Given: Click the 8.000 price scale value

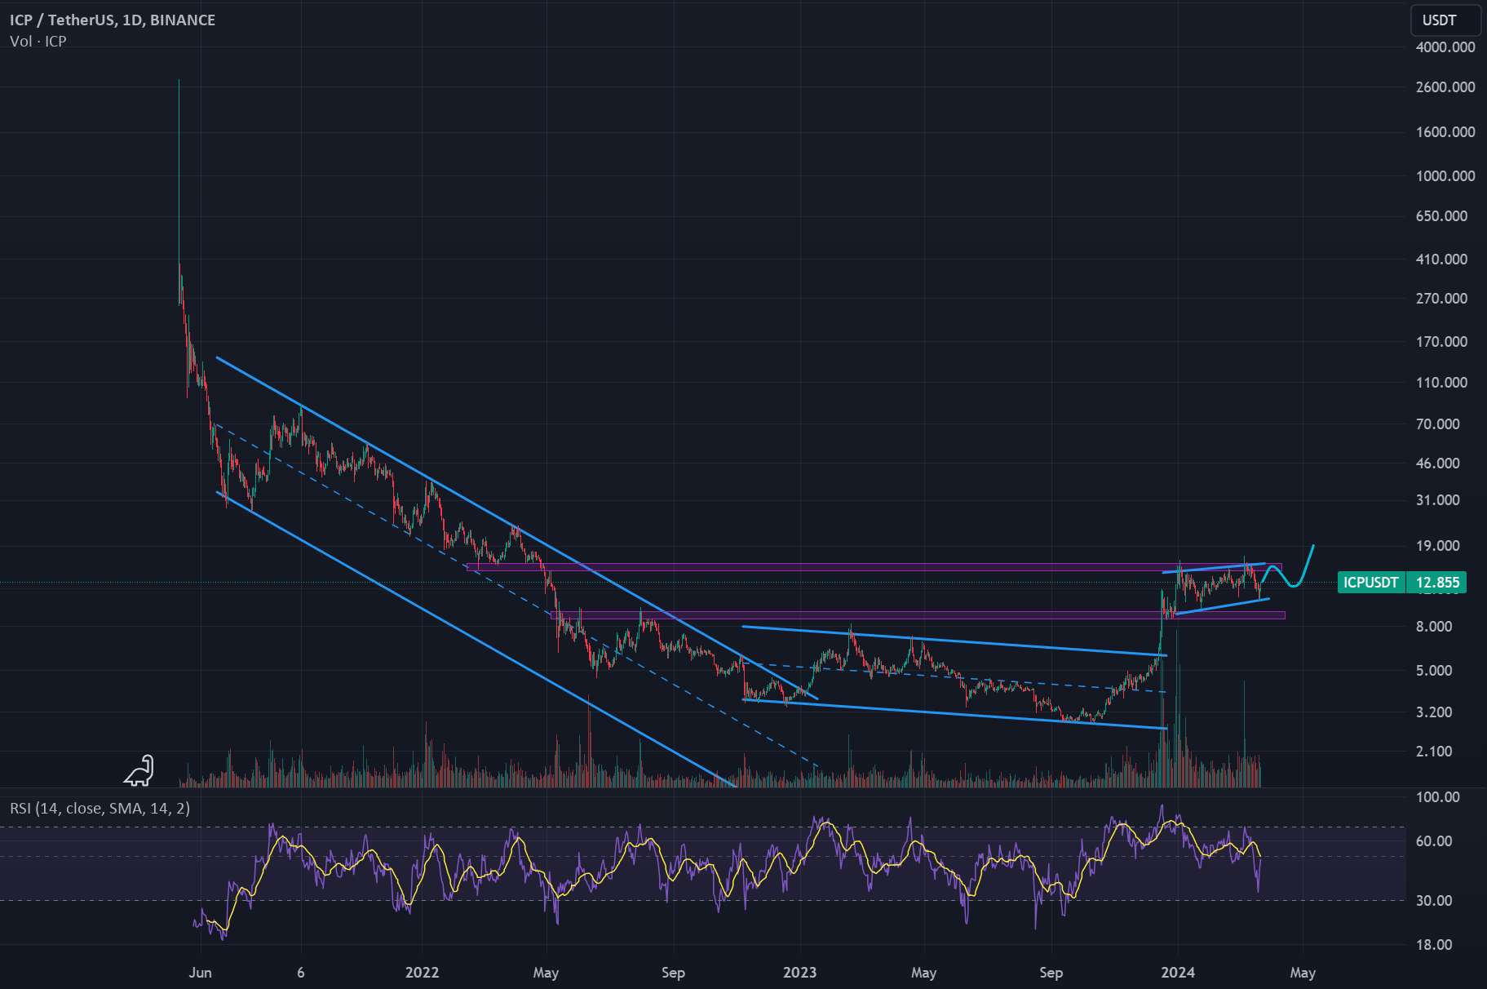Looking at the screenshot, I should click(x=1434, y=627).
